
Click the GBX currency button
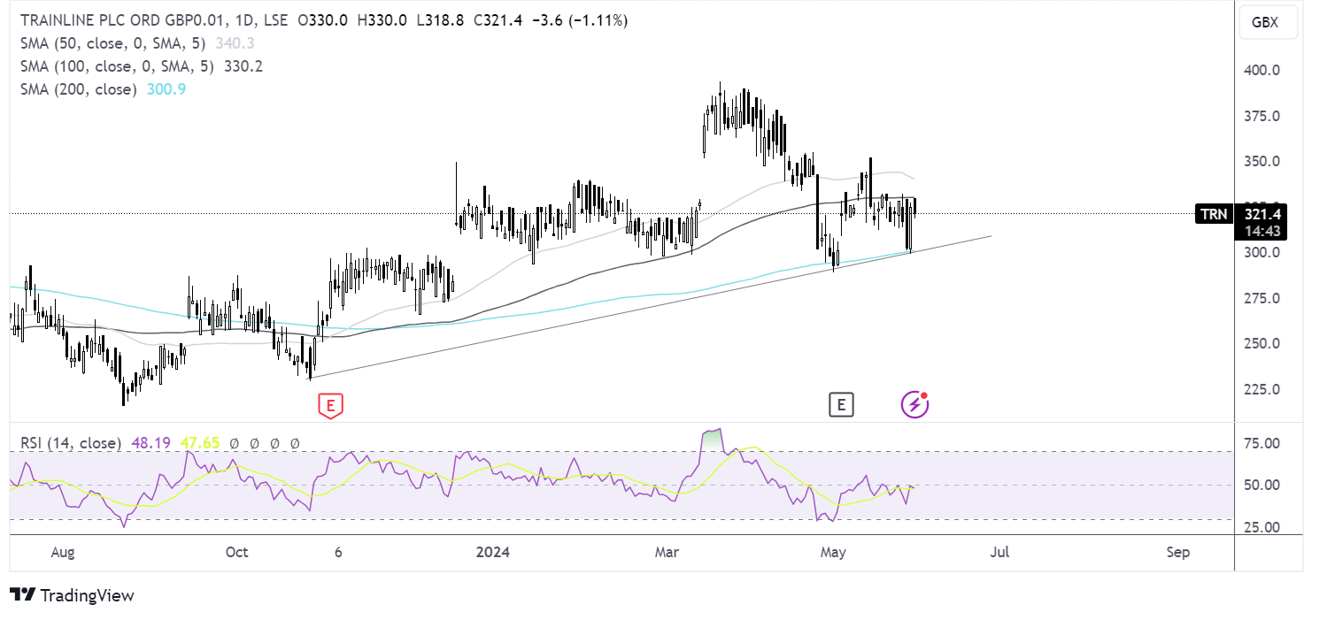[x=1269, y=22]
